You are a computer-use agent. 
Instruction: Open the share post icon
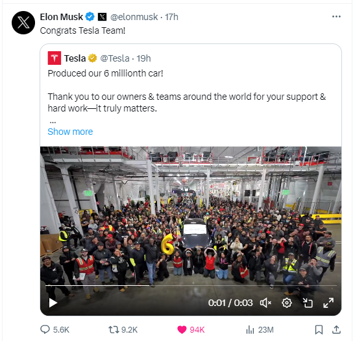(x=336, y=330)
